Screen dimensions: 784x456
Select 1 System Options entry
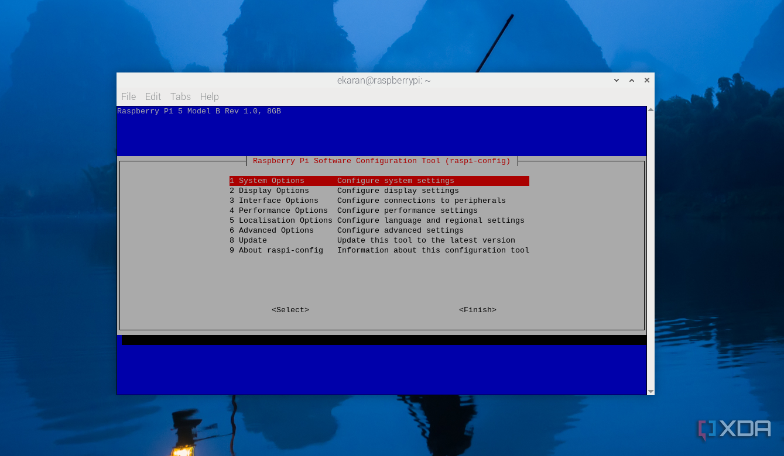click(x=379, y=181)
